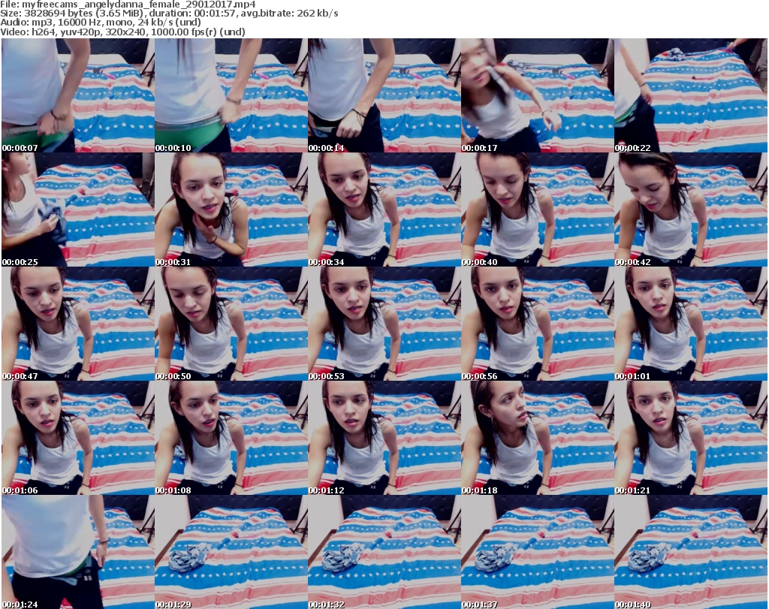Click the 00:00:56 thumbnail
The height and width of the screenshot is (609, 769).
click(537, 324)
